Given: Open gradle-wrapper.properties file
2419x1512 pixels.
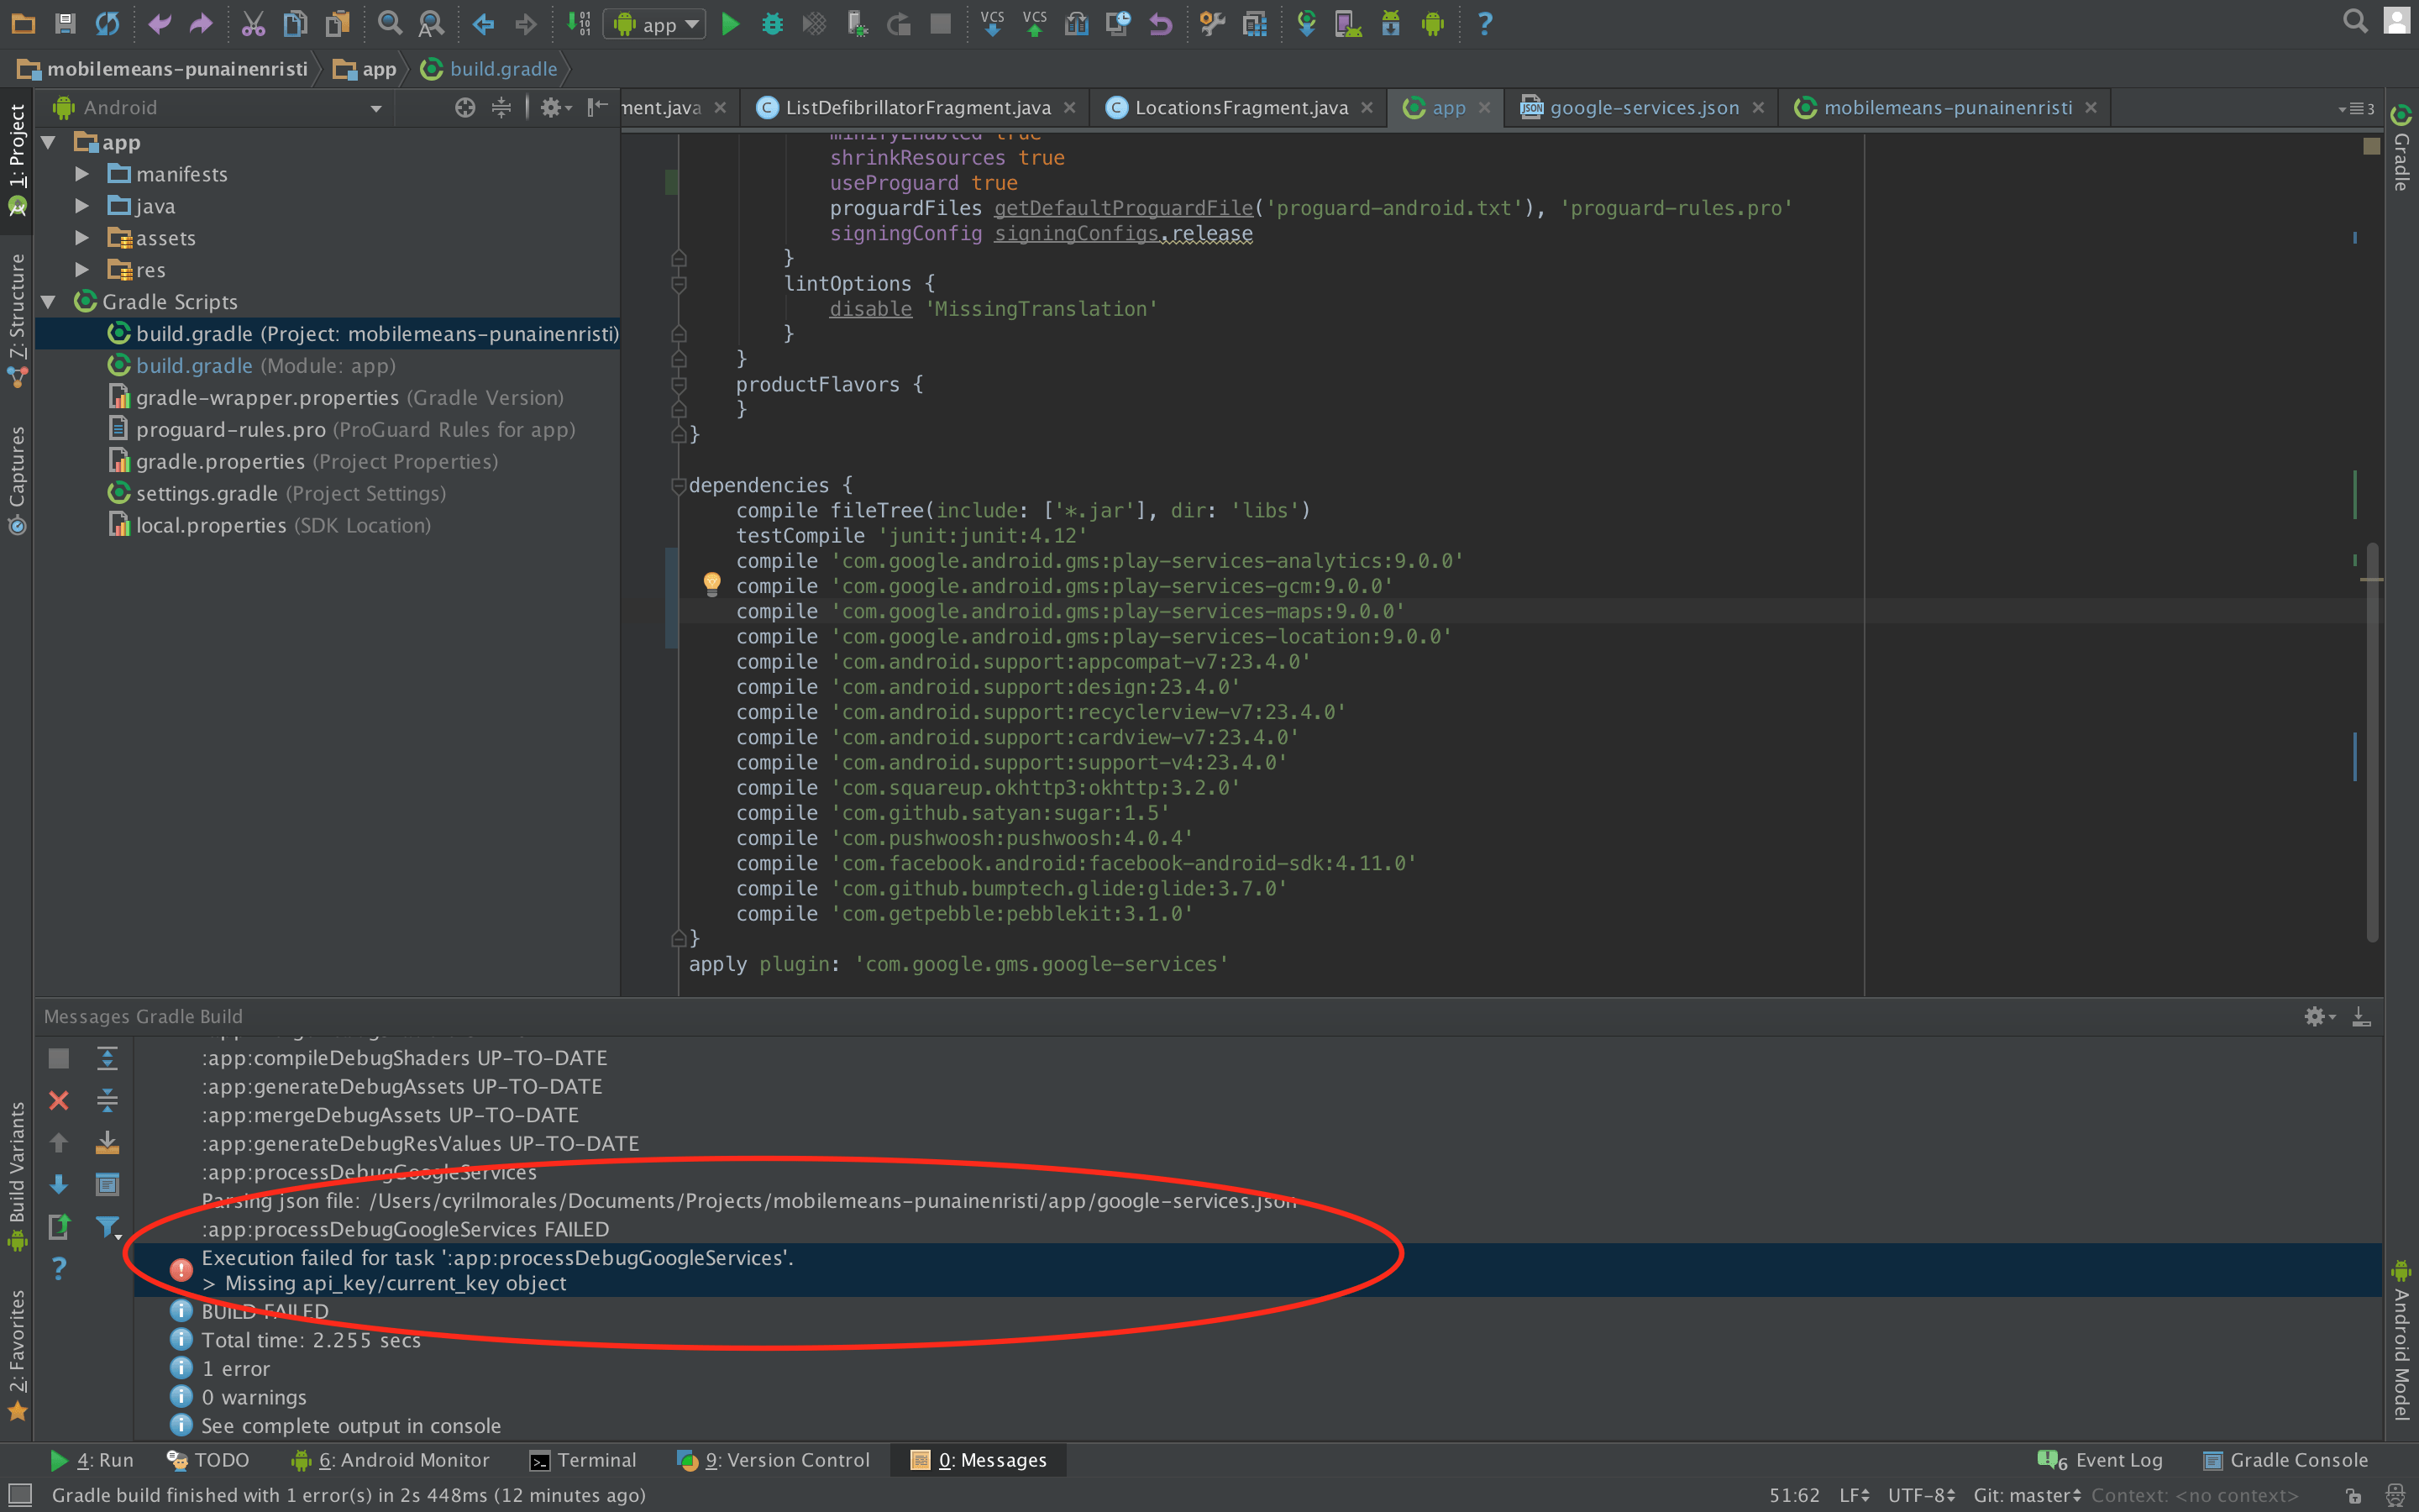Looking at the screenshot, I should pos(336,398).
